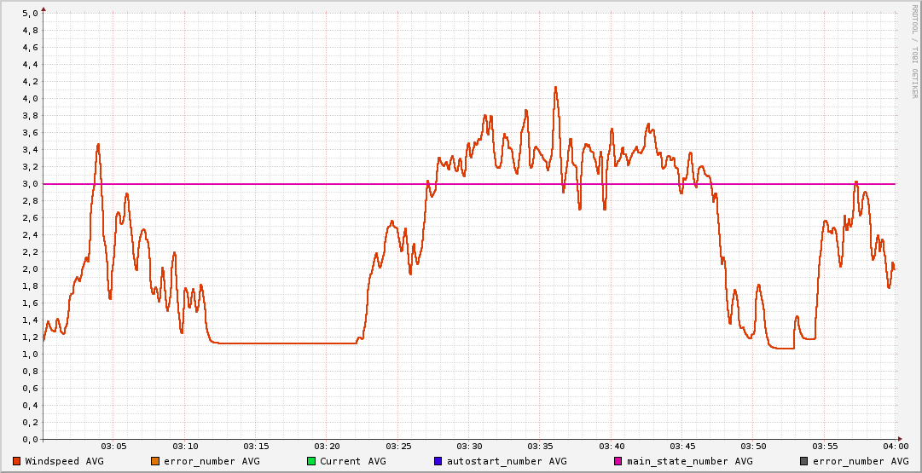
Task: Click the 0,4 value on y-axis
Action: (32, 406)
